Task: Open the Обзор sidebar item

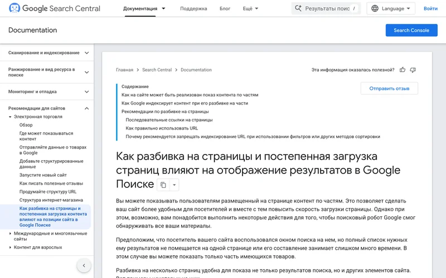Action: pos(26,125)
